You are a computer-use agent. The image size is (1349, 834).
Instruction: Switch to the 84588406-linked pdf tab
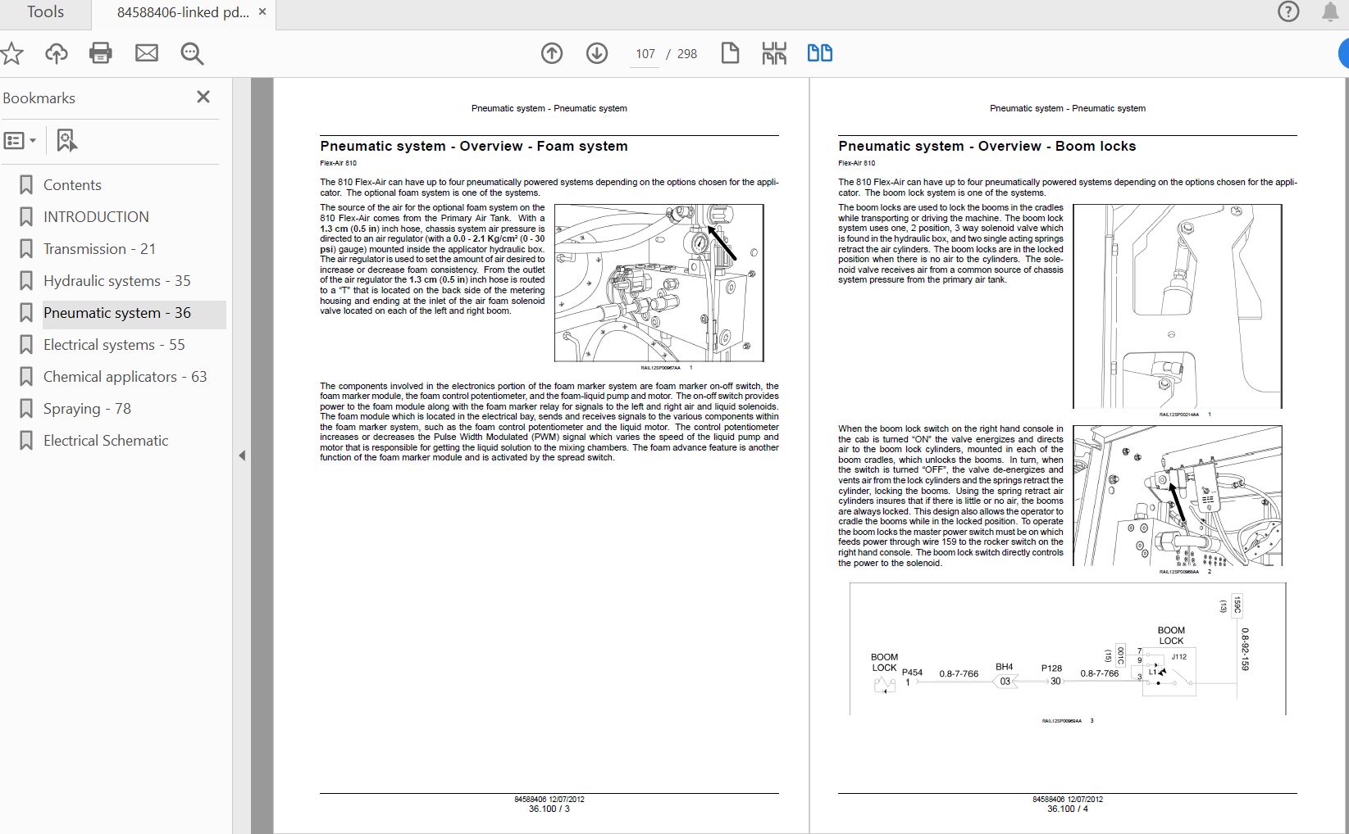point(183,12)
